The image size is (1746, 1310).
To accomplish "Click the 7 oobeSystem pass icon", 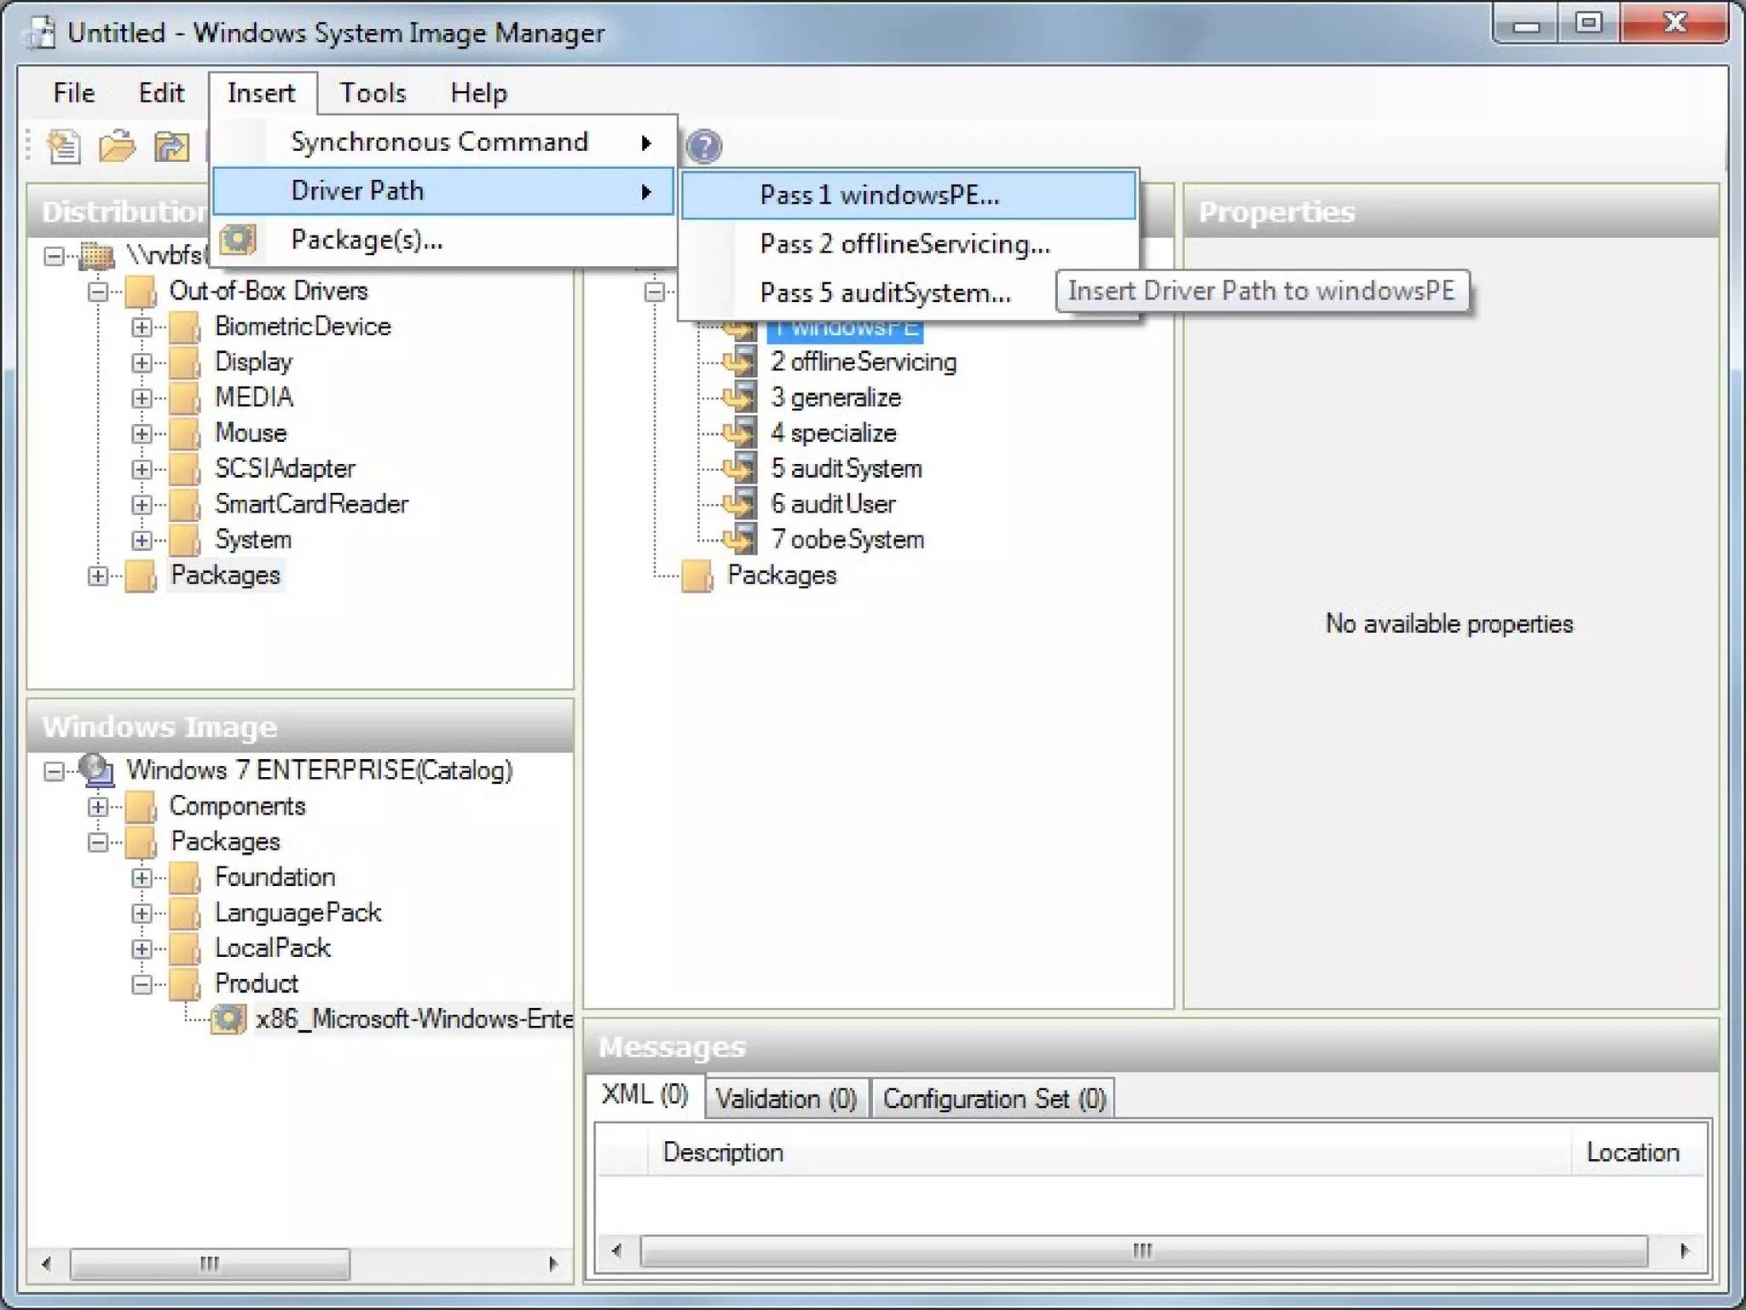I will pyautogui.click(x=739, y=540).
